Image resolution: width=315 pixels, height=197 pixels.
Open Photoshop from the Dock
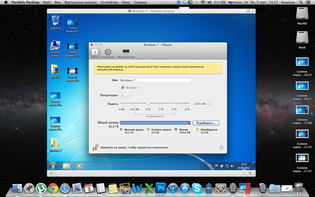(x=160, y=188)
